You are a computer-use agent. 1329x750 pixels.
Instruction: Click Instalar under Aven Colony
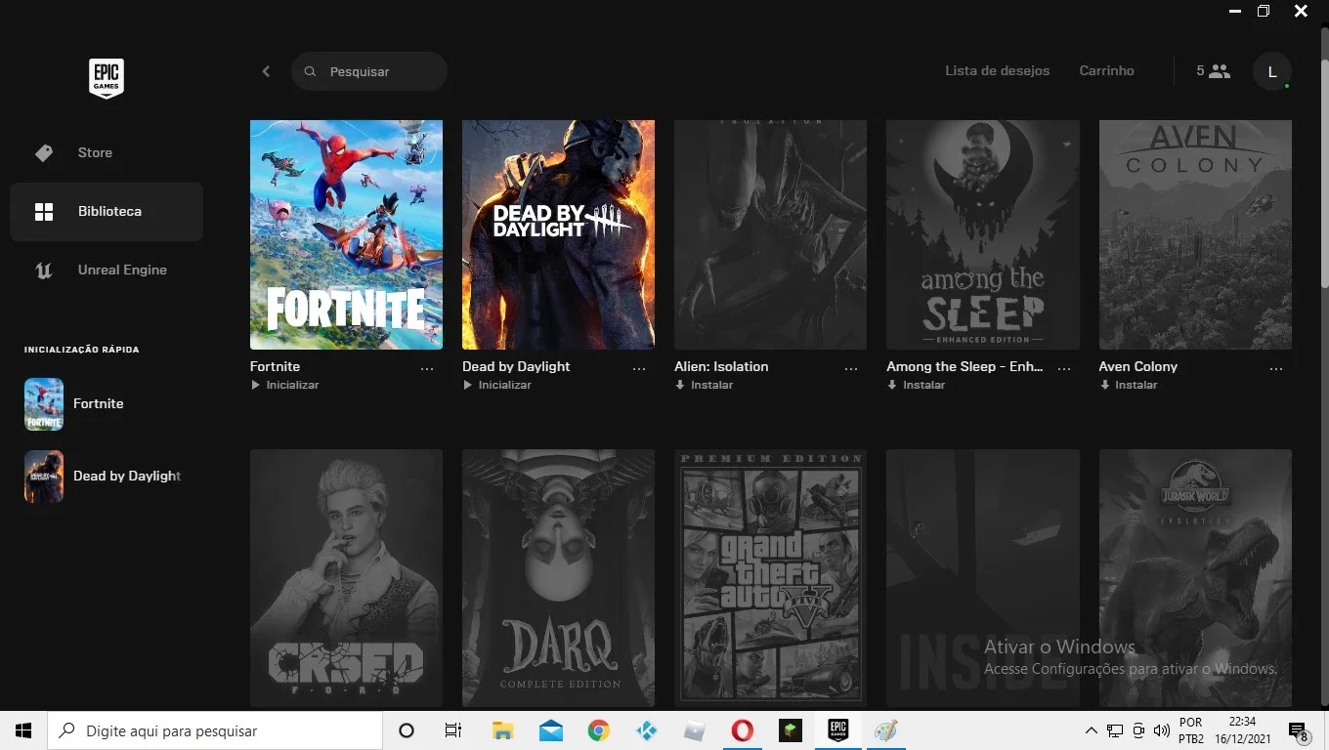point(1128,386)
